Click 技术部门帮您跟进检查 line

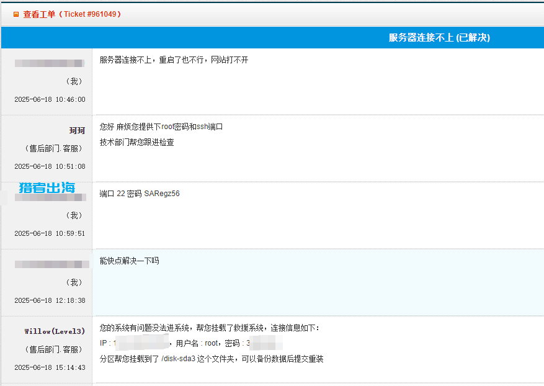point(136,142)
